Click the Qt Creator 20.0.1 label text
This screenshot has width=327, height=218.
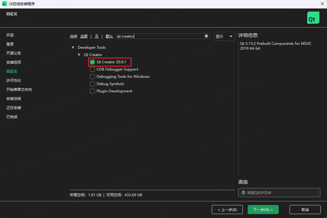point(111,62)
